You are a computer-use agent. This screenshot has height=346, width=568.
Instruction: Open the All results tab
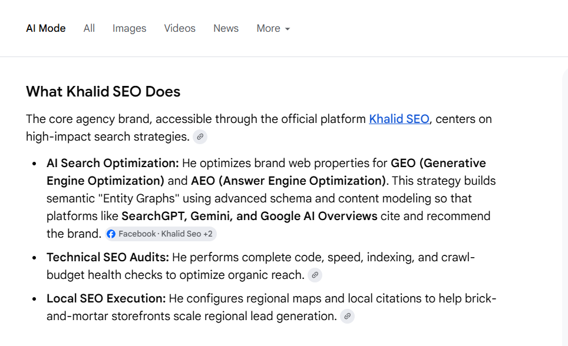pos(89,28)
